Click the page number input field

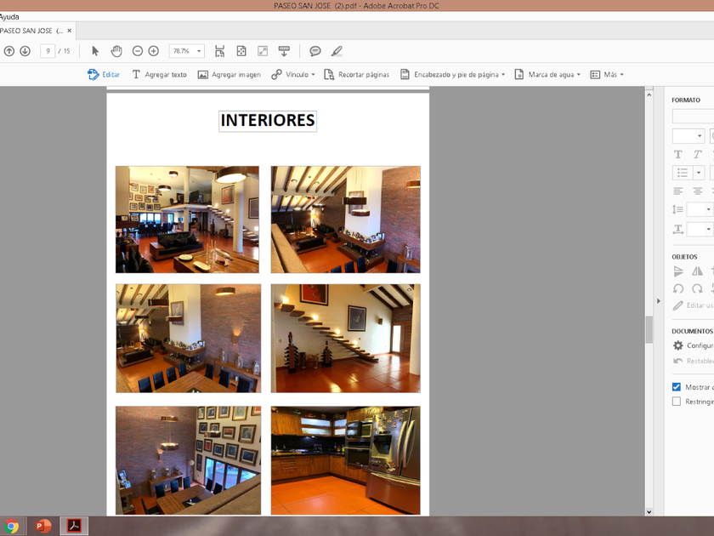point(48,51)
